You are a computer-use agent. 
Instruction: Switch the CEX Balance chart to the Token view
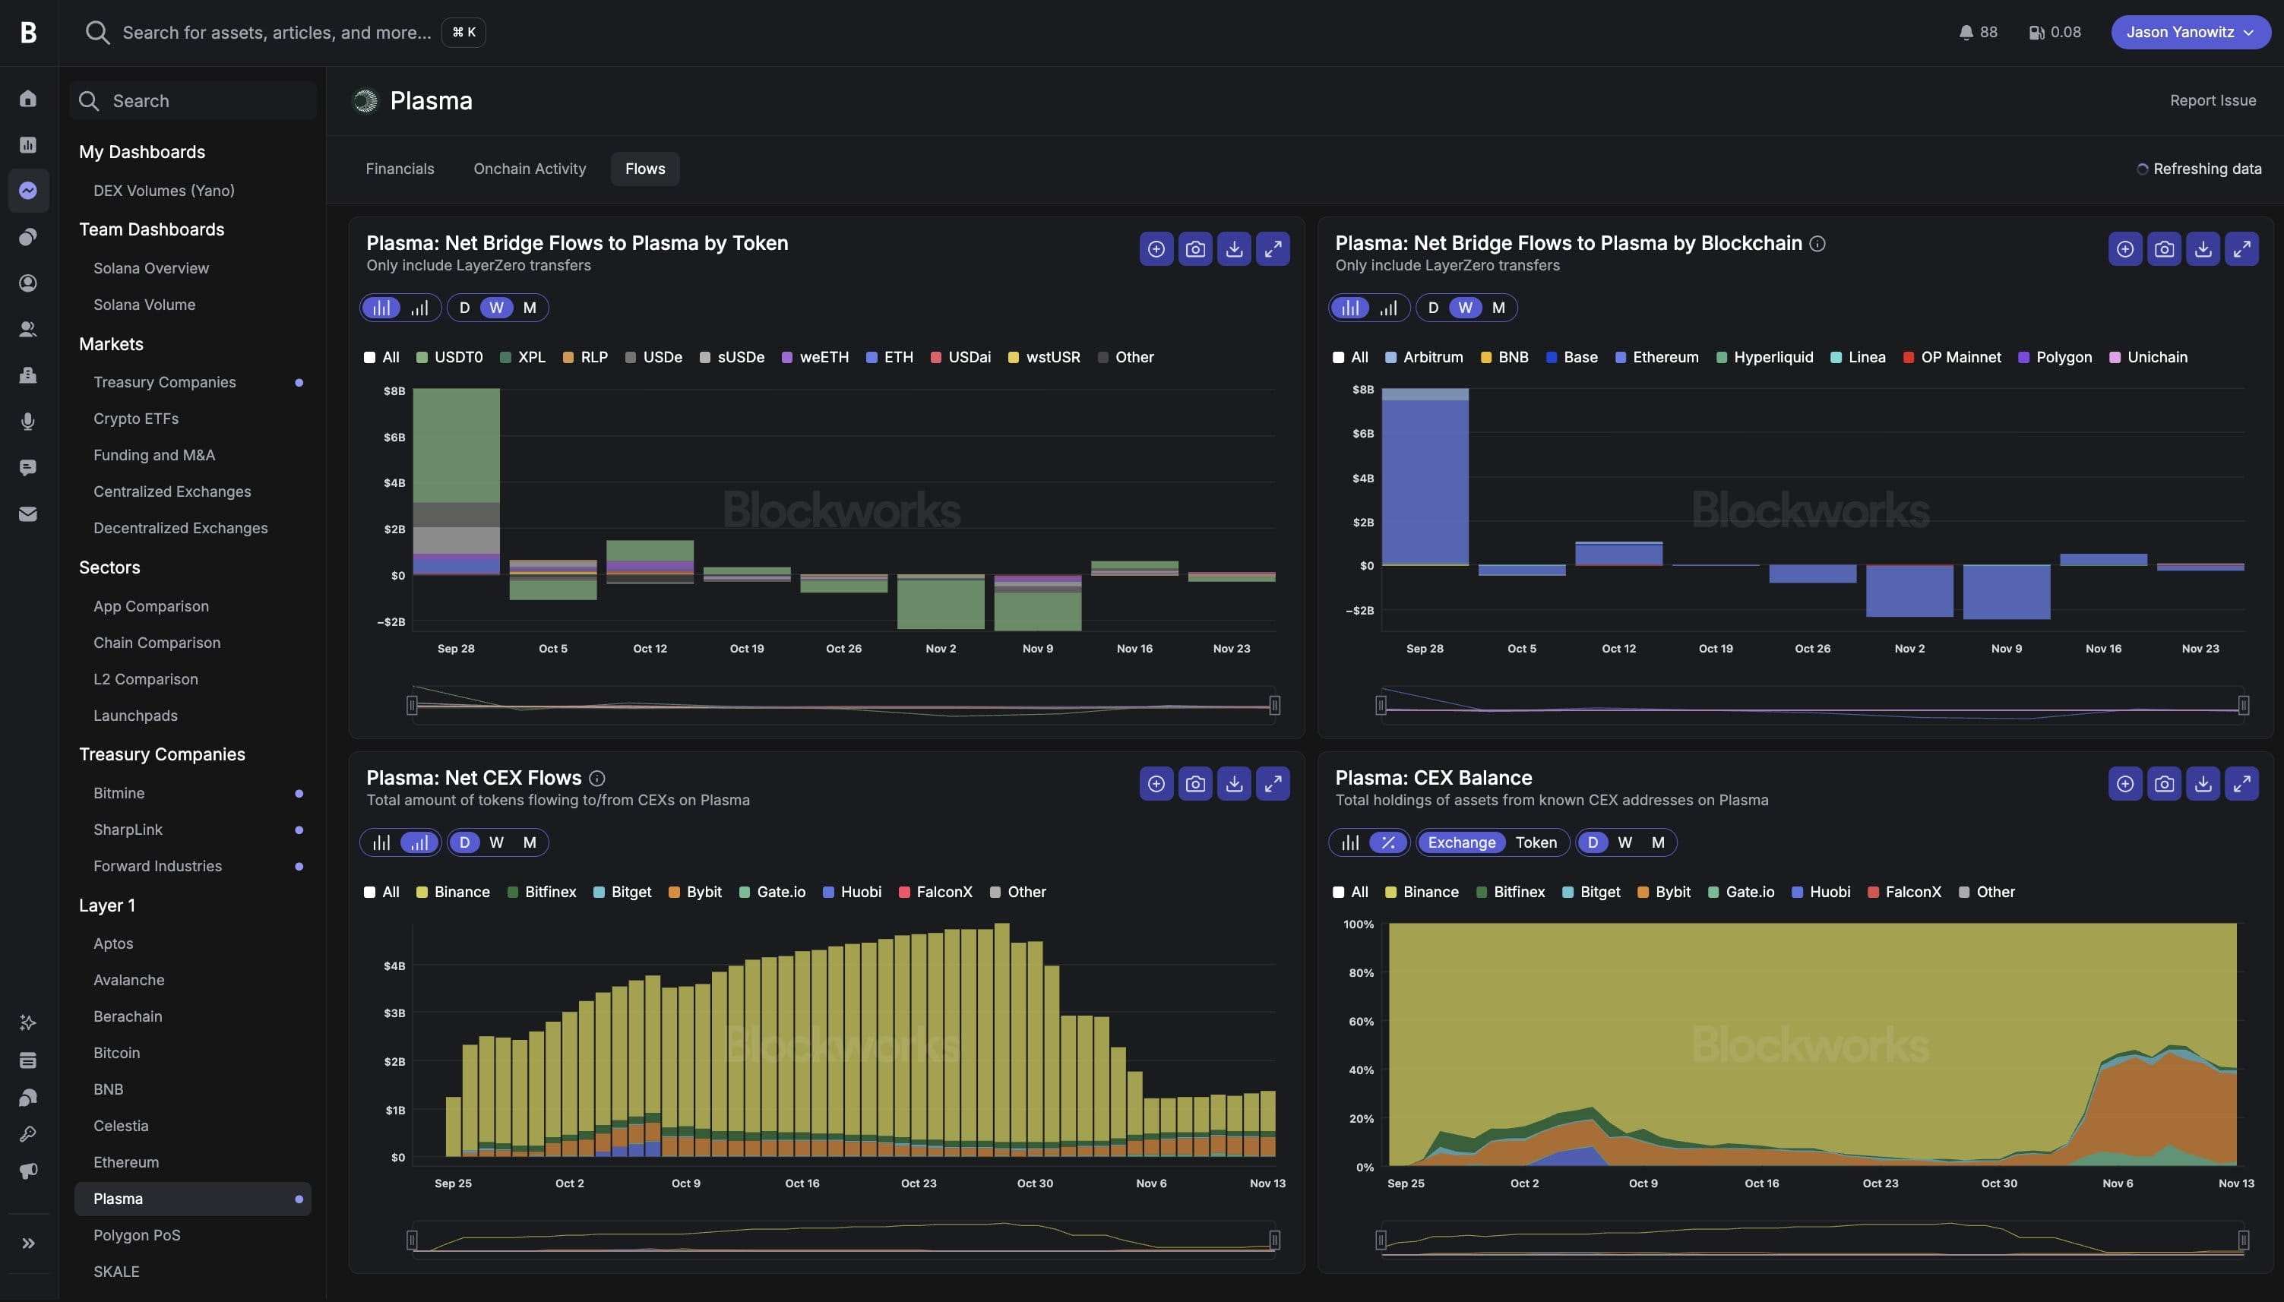tap(1536, 842)
